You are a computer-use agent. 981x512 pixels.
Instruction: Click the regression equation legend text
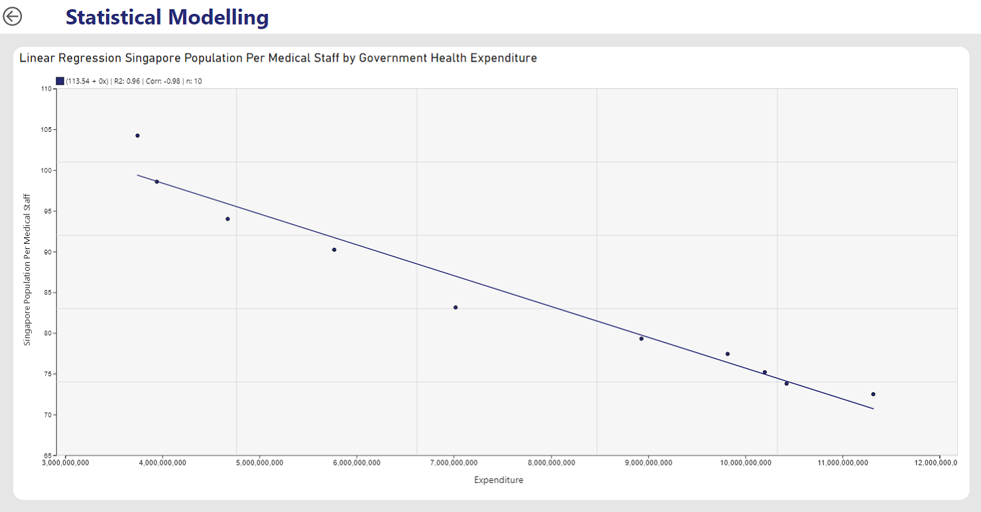133,81
